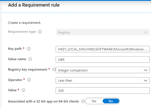Open the Integer comparison dropdown
Screen dimensions: 151x108
point(103,70)
